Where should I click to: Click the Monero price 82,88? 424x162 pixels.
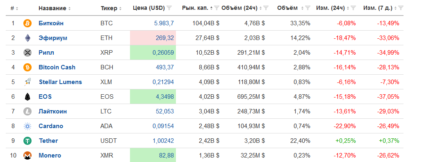click(166, 155)
